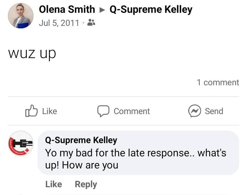Screen dimensions: 247x195
Task: Click the thumbs-up Like icon on post
Action: [x=30, y=111]
